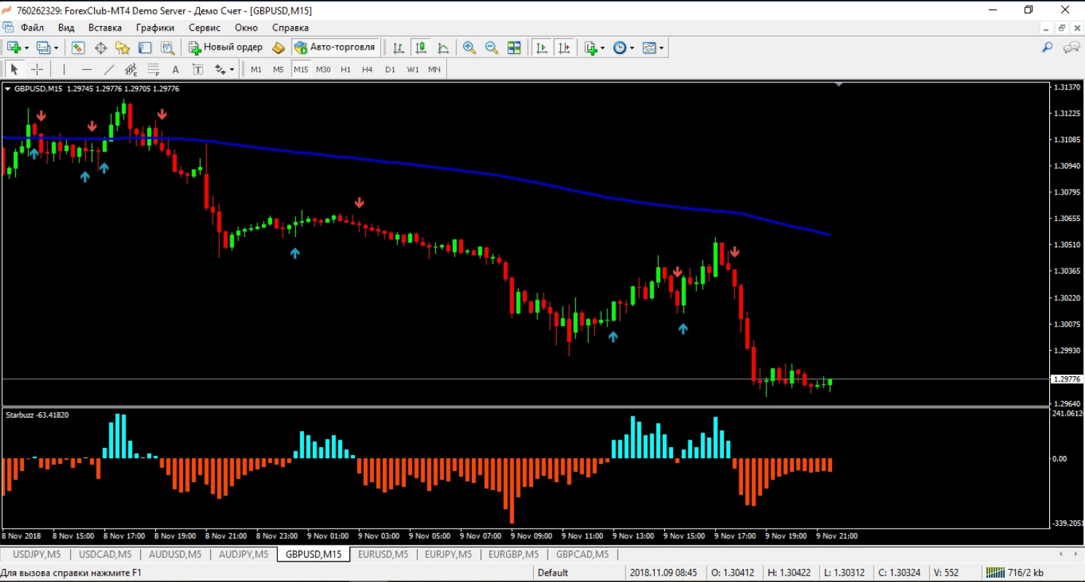Open the Графики menu

point(155,28)
